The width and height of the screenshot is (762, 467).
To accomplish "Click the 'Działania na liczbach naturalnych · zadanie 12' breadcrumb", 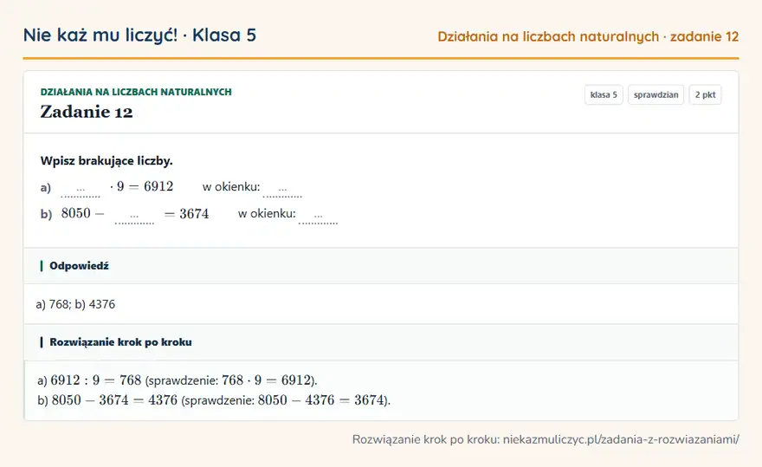I will point(588,36).
